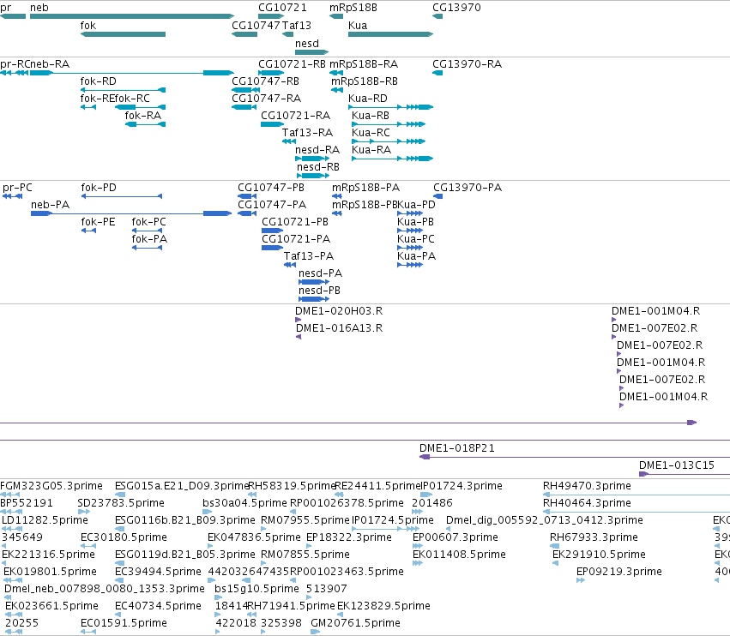
Task: Click the 'CG10721' gene label
Action: tap(282, 8)
